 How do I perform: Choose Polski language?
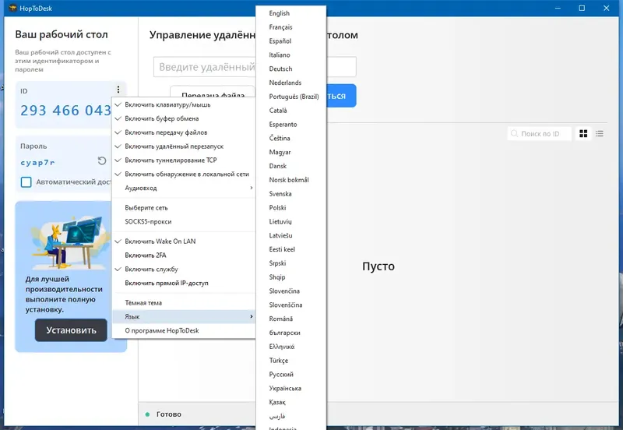(290, 208)
